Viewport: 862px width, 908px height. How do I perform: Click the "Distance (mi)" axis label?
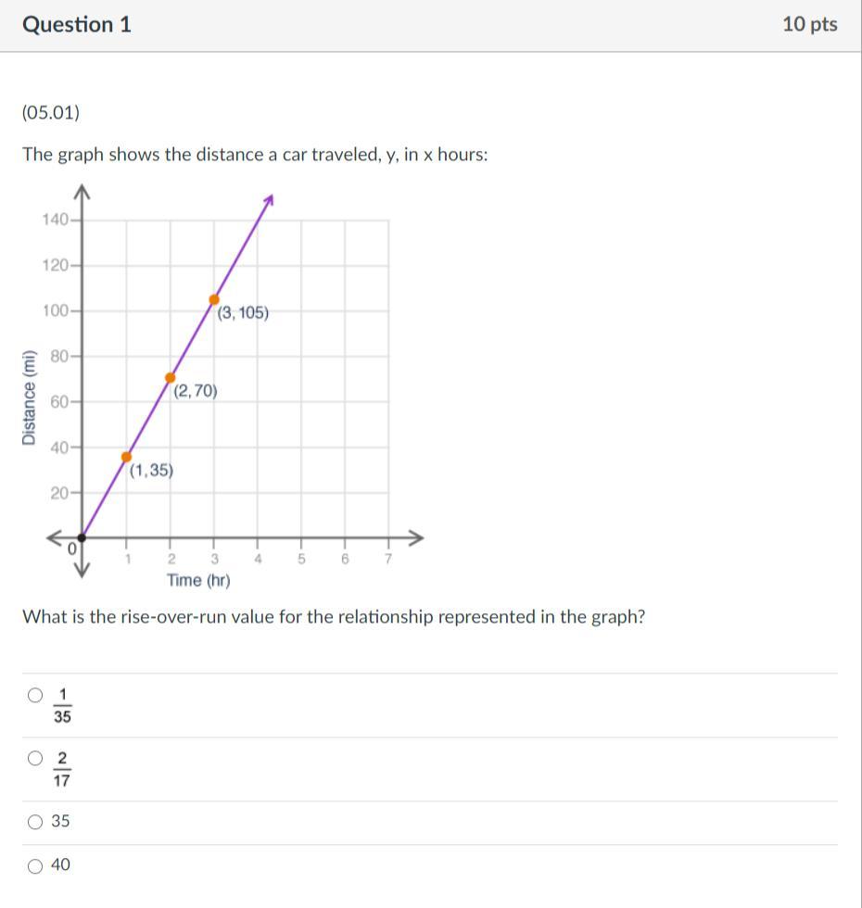pos(30,397)
